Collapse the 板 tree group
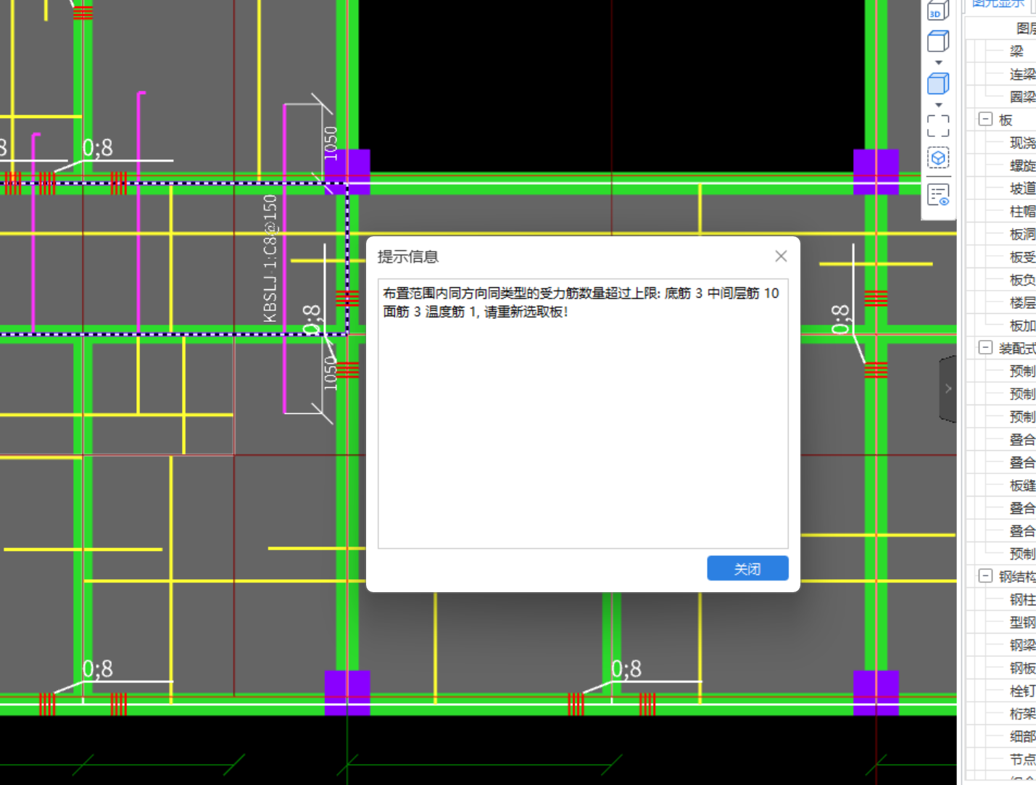Image resolution: width=1036 pixels, height=785 pixels. (x=985, y=119)
